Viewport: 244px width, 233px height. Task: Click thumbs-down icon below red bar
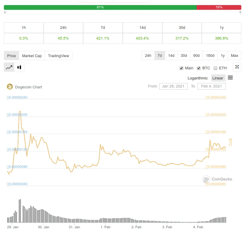[240, 12]
